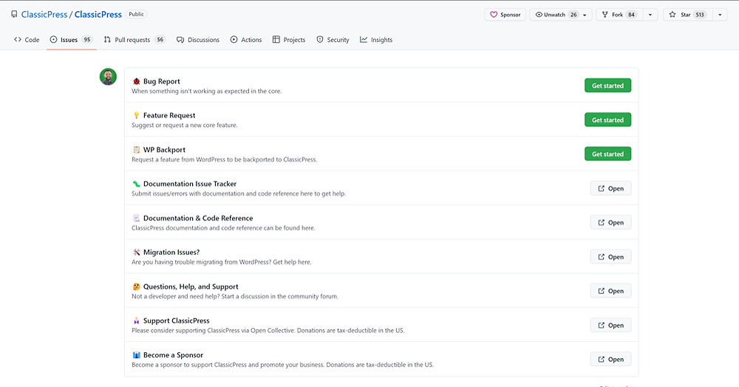Open the Documentation Issue Tracker link
This screenshot has width=739, height=387.
(611, 188)
